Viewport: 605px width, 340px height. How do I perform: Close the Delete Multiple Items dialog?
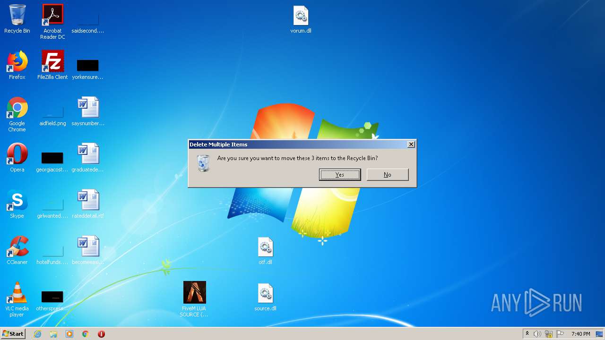[411, 144]
